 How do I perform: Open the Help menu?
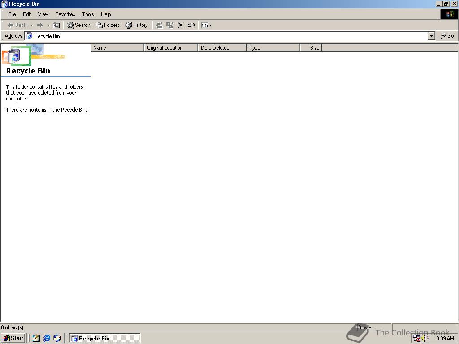tap(106, 14)
